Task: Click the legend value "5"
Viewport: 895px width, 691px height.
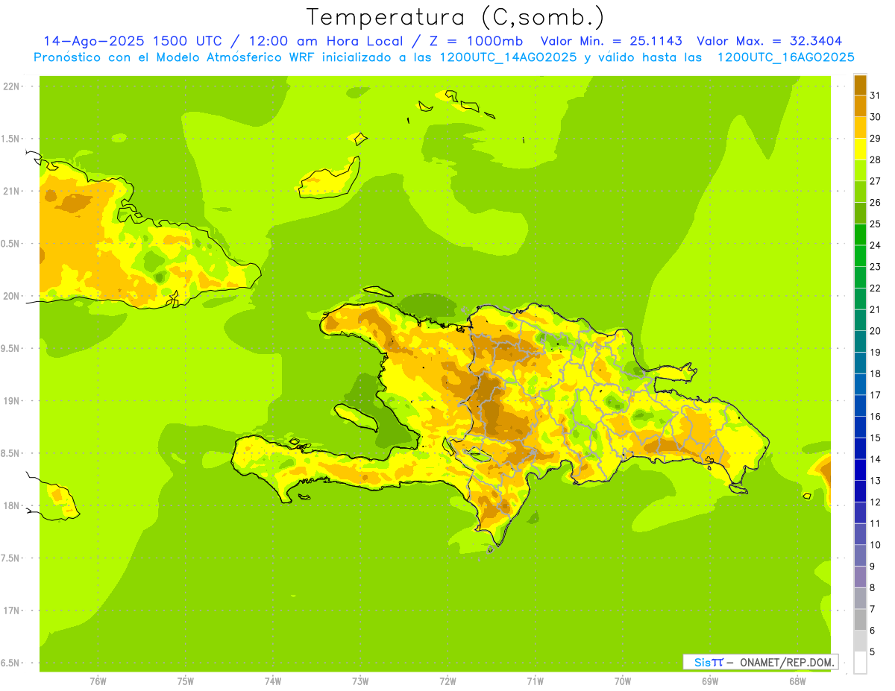Action: tap(873, 651)
